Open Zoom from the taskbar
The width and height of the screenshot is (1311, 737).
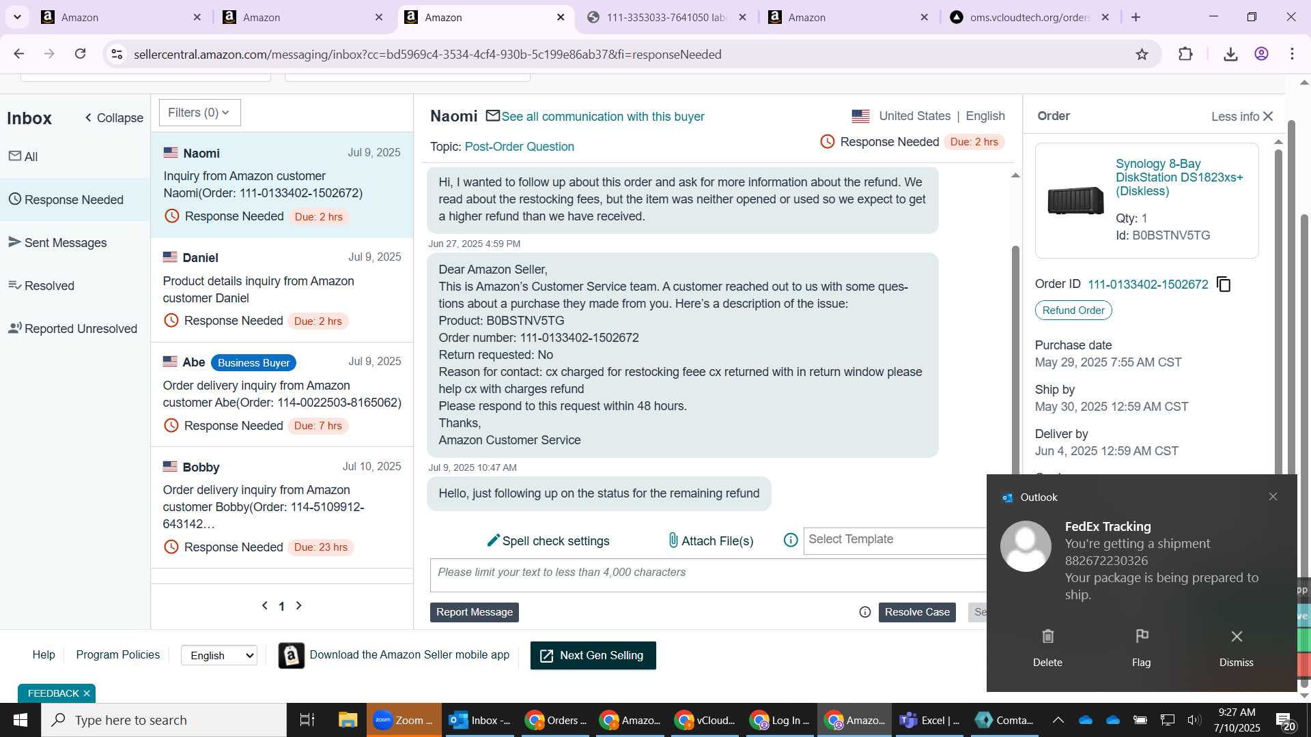404,720
